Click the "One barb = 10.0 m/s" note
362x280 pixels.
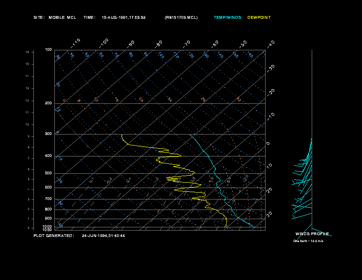coord(308,241)
